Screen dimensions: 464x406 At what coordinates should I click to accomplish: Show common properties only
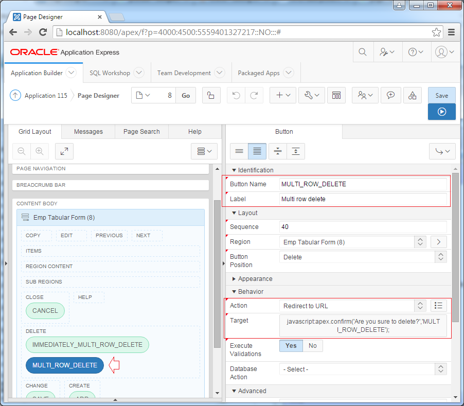click(239, 151)
